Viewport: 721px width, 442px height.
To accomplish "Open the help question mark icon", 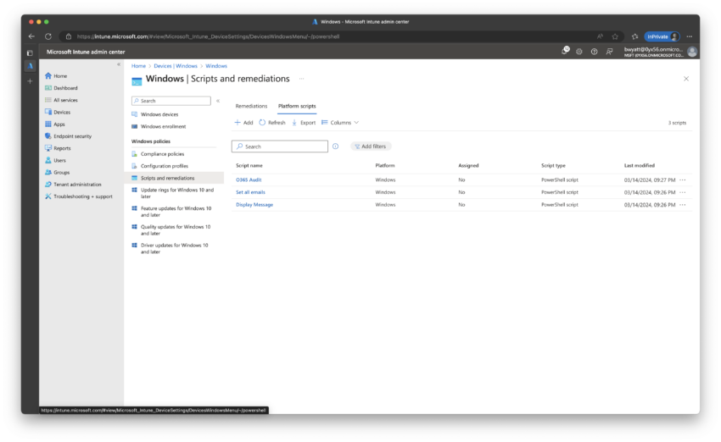I will pyautogui.click(x=594, y=52).
